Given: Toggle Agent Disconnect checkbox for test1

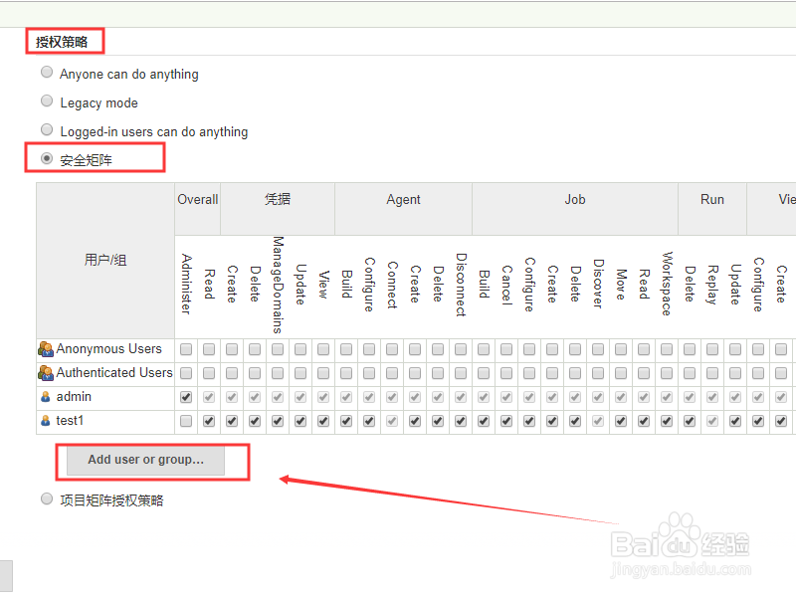Looking at the screenshot, I should pyautogui.click(x=461, y=421).
